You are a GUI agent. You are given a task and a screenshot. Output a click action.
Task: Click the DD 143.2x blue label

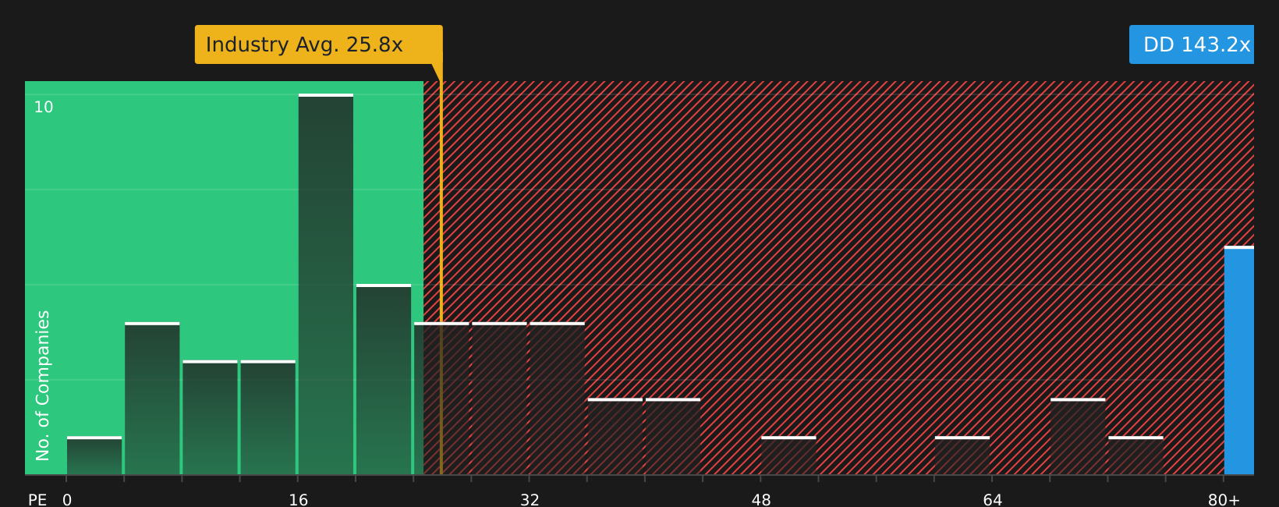pyautogui.click(x=1192, y=44)
